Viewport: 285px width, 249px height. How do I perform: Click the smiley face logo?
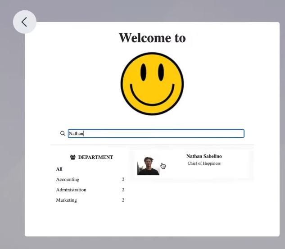pyautogui.click(x=152, y=84)
